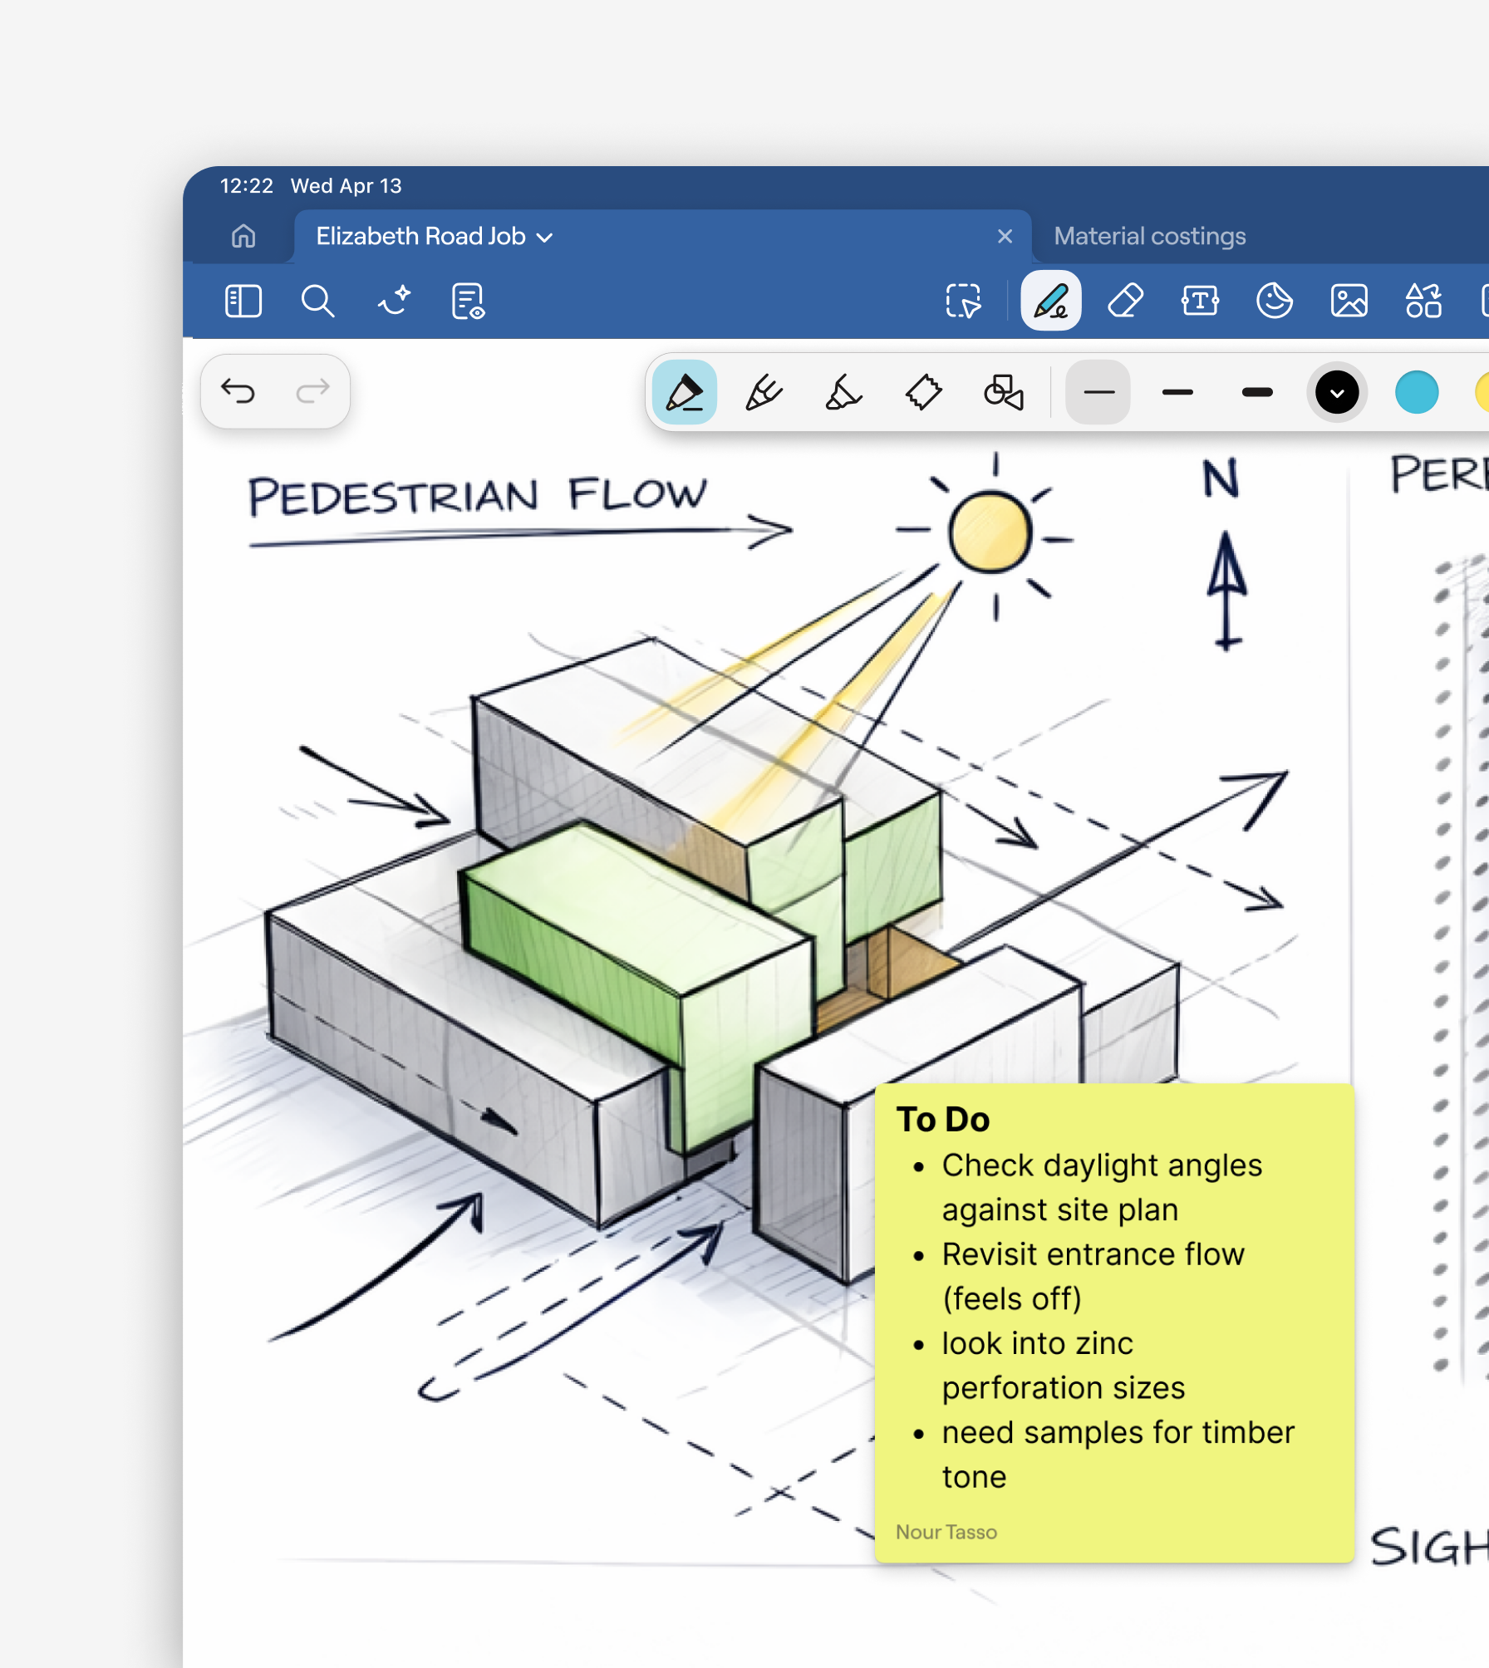Screen dimensions: 1489x1668
Task: Pick the cyan blue color swatch
Action: click(x=1417, y=392)
